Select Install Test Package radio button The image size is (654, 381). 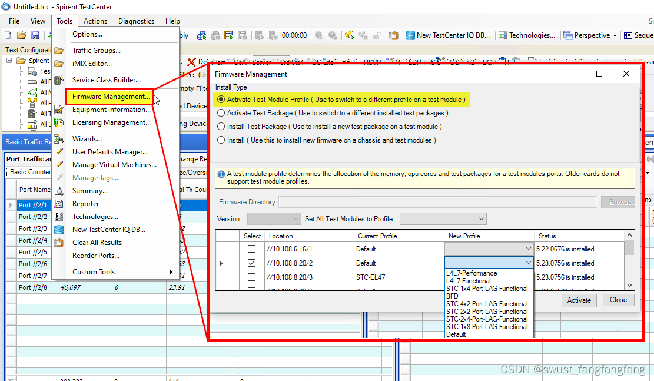pos(221,127)
